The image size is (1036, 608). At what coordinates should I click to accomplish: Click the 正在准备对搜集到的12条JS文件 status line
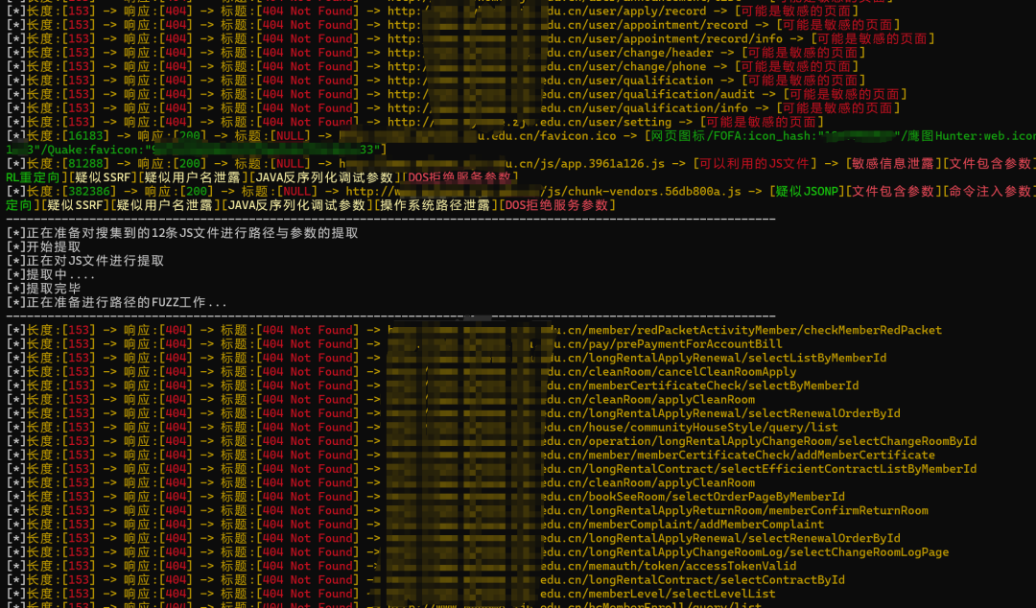182,233
